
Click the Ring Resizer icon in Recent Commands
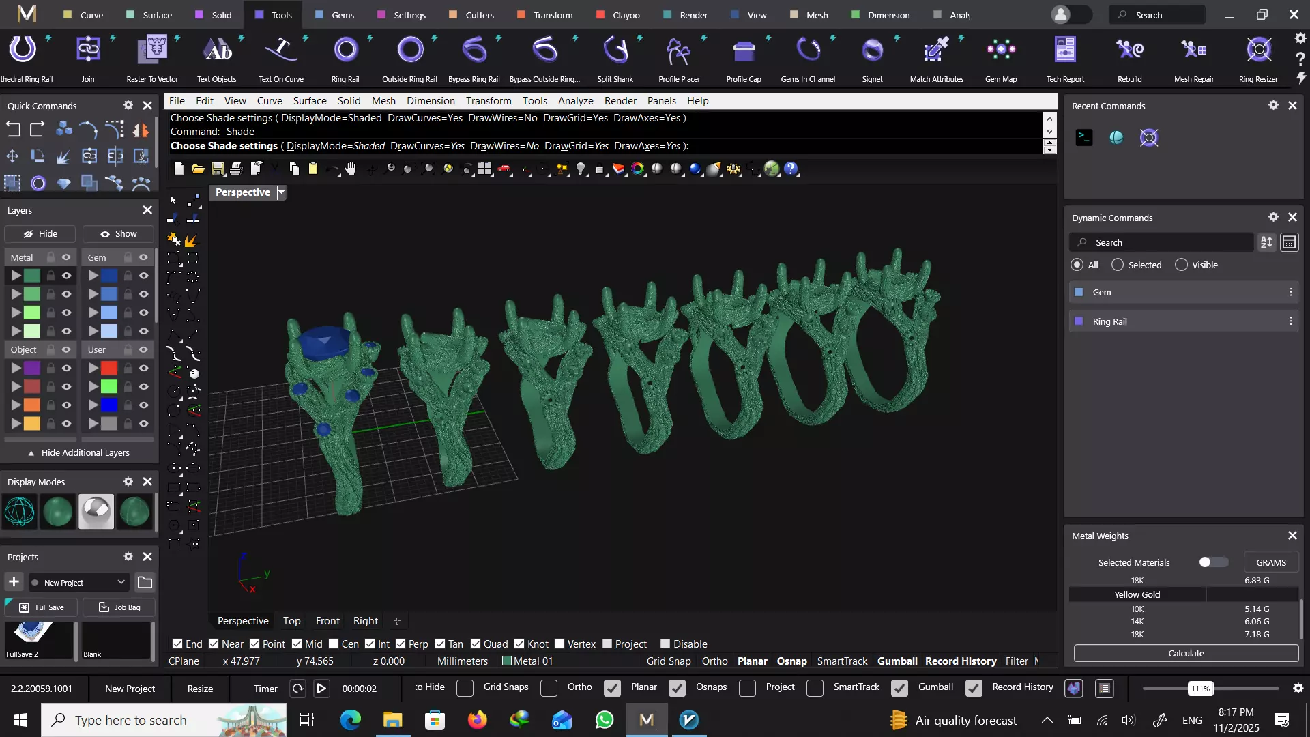[1149, 138]
